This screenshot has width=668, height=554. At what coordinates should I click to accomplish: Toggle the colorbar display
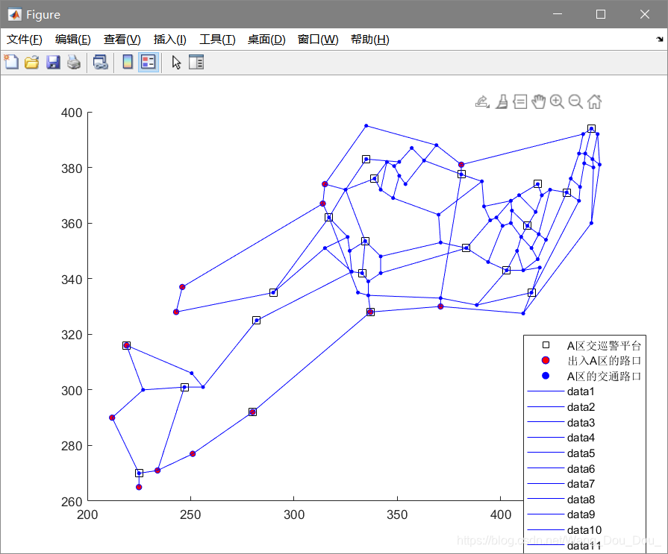(128, 62)
